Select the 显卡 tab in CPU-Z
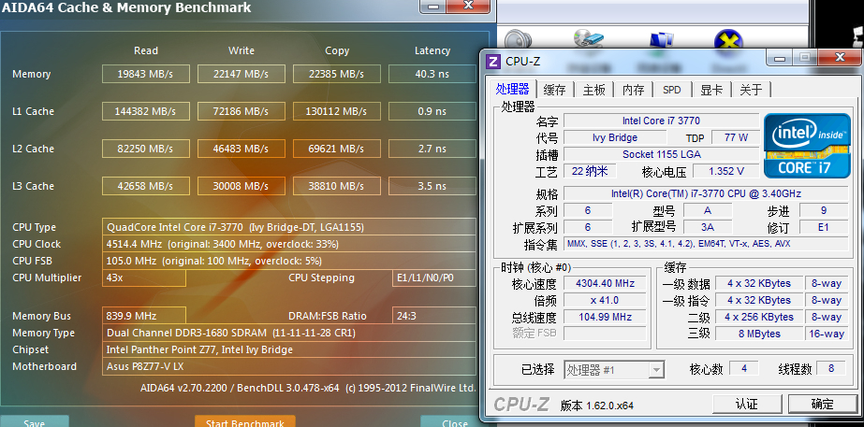Screen dimensions: 864x427 711,90
